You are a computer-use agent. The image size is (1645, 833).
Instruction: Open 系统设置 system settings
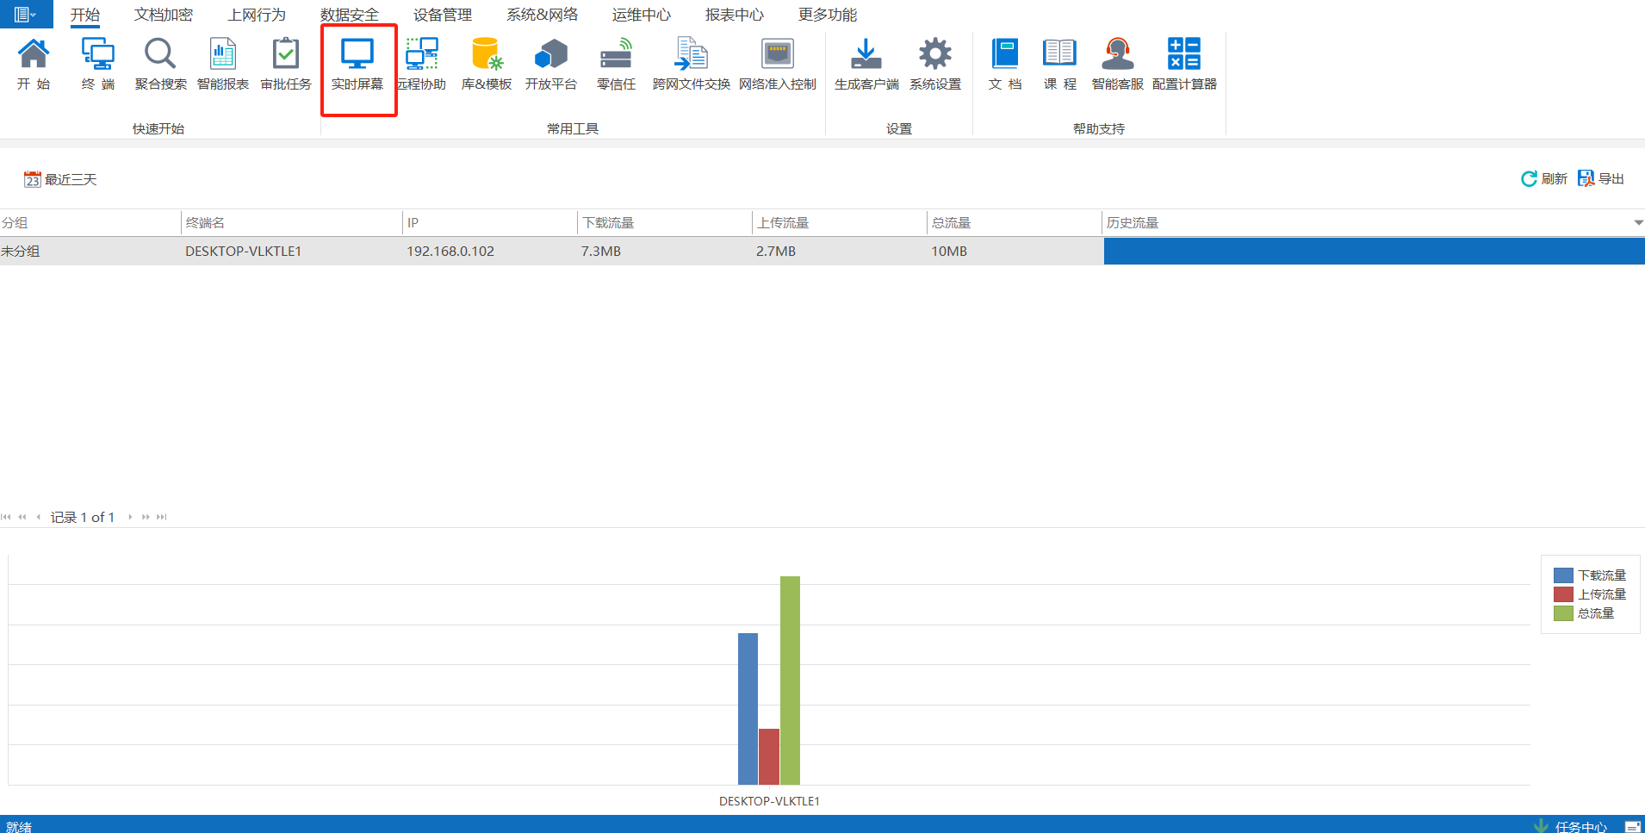click(934, 65)
